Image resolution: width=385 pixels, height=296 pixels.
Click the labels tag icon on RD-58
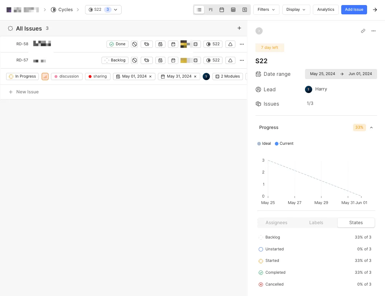(147, 44)
